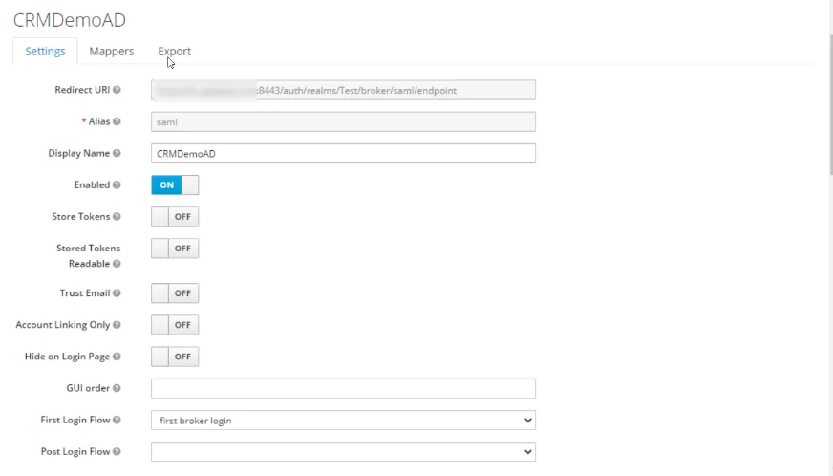Open GUI order help icon
The width and height of the screenshot is (833, 476).
(117, 388)
